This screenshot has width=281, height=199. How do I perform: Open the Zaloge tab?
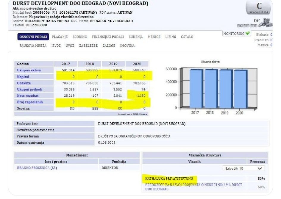109,46
